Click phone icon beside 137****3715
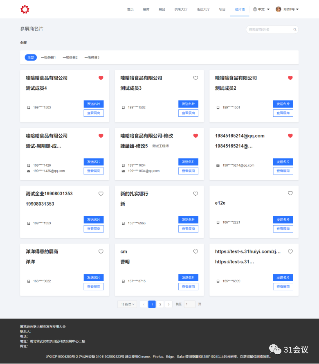 point(124,281)
